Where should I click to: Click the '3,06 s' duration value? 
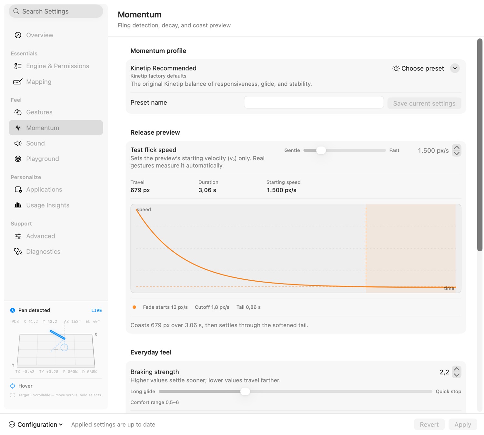point(207,190)
